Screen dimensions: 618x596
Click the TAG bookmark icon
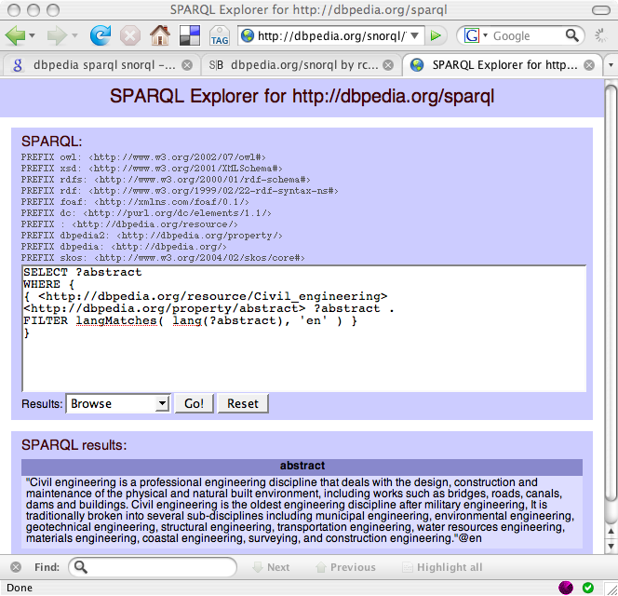point(219,36)
